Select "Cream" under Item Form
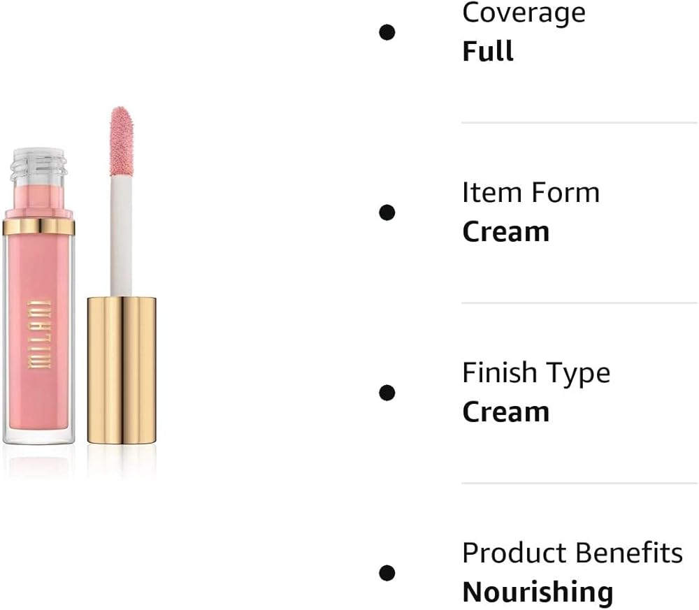 [x=505, y=232]
